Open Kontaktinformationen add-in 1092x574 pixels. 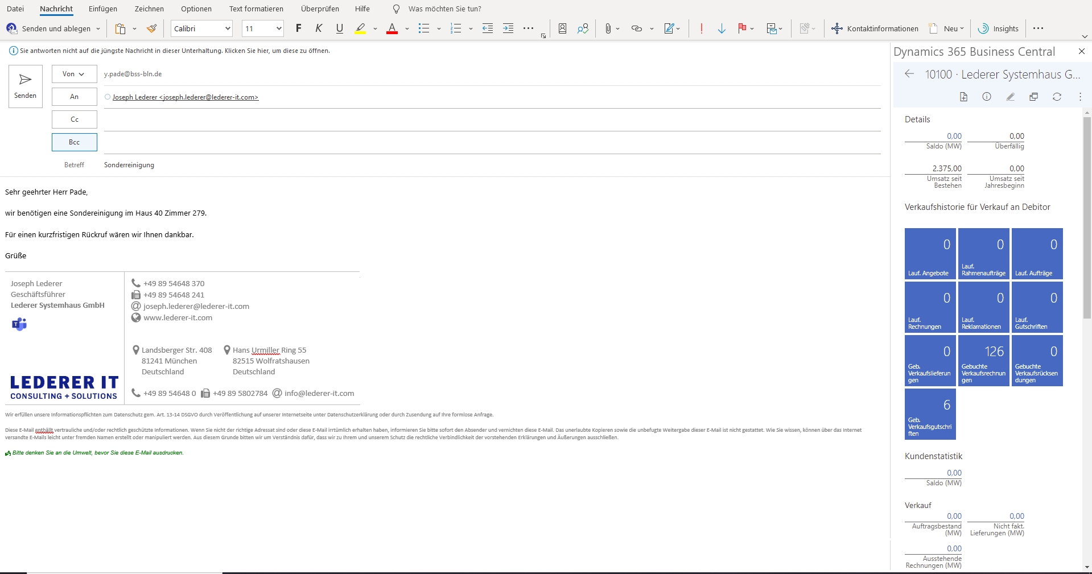875,28
